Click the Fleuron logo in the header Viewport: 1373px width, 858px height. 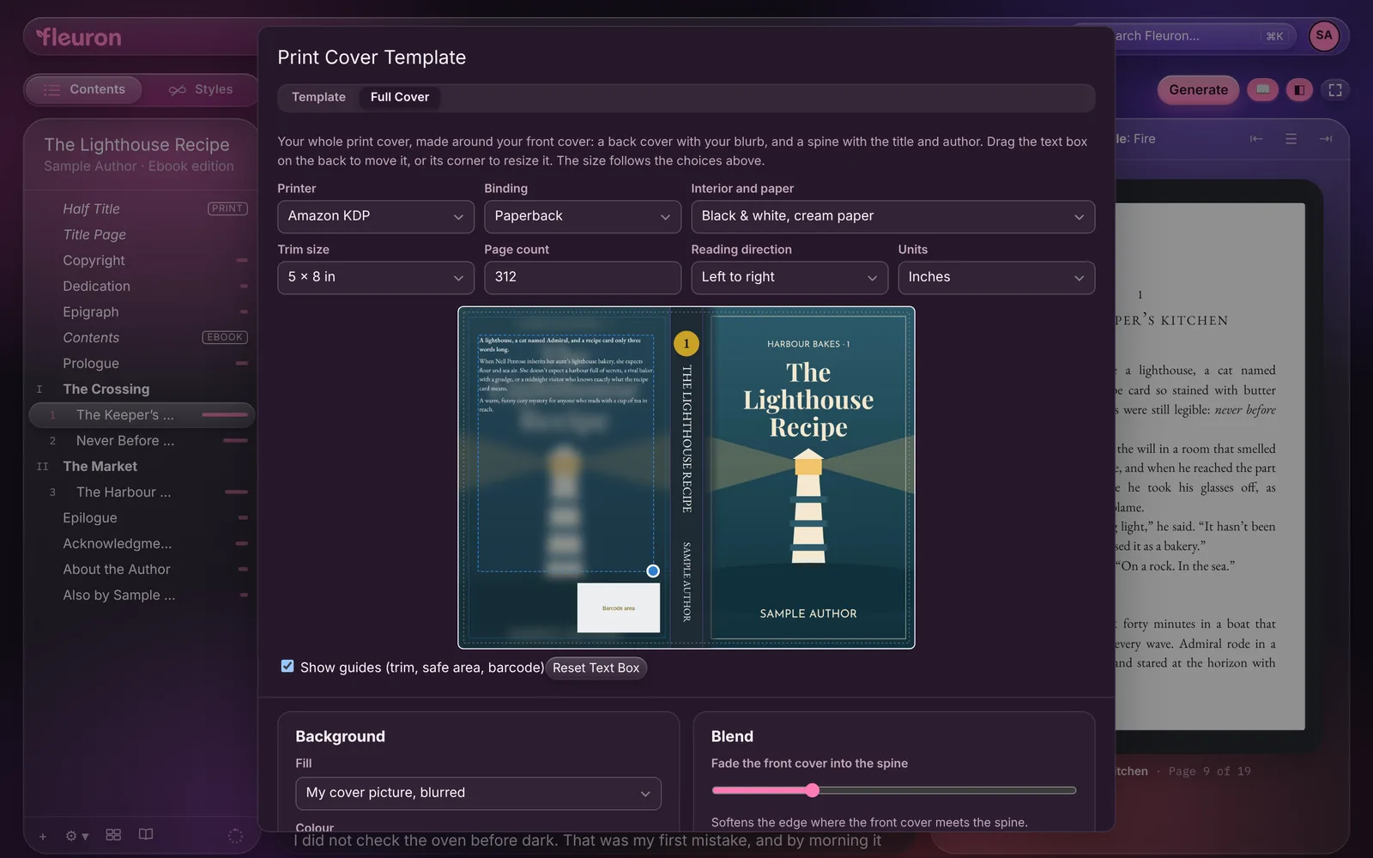coord(79,37)
